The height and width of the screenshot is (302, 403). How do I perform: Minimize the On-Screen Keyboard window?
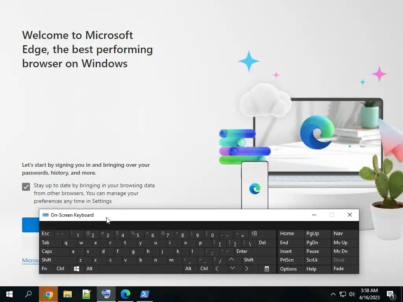(314, 215)
